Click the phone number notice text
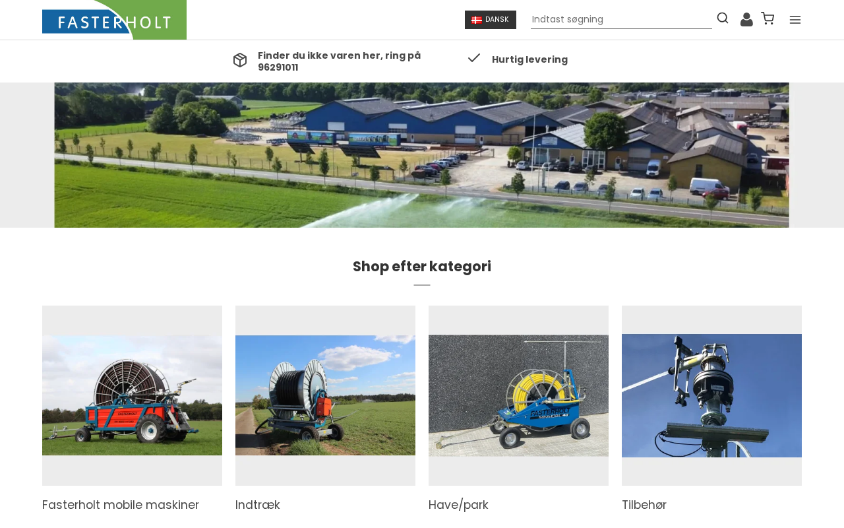This screenshot has height=528, width=844. [x=339, y=61]
